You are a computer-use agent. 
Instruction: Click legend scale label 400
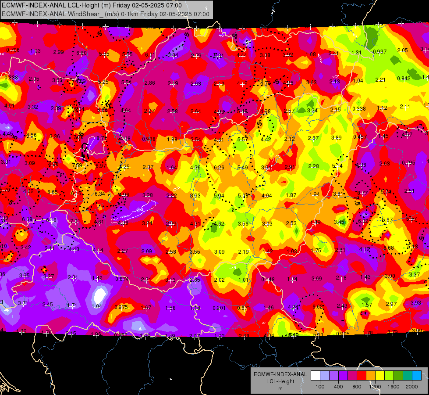tap(338, 387)
